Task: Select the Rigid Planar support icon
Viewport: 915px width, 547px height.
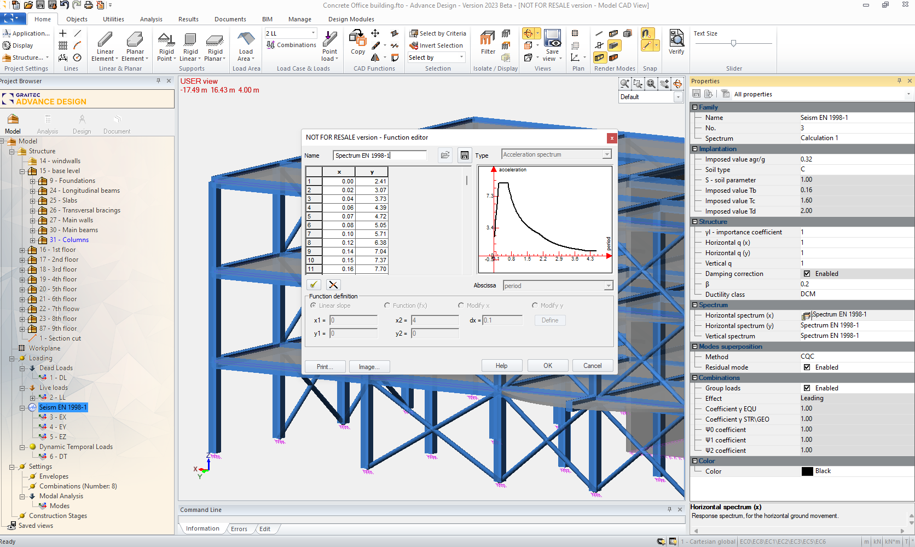Action: tap(215, 39)
